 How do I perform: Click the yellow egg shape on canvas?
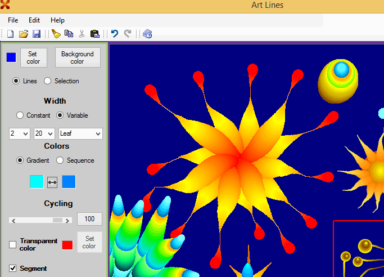[x=338, y=81]
